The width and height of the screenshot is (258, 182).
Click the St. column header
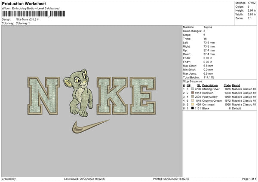(199, 85)
